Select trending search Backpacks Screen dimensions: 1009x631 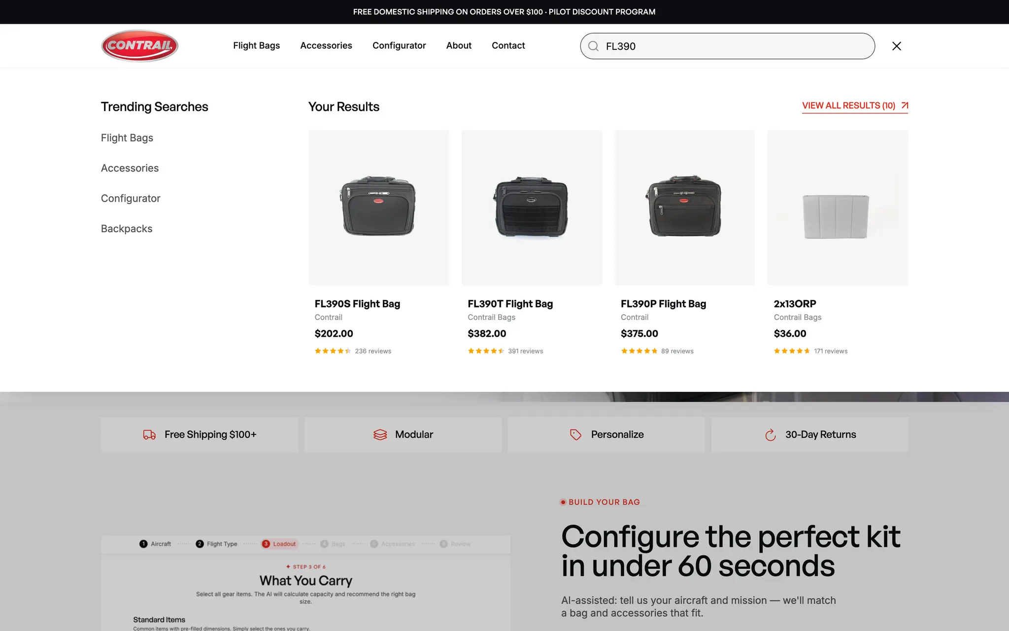(127, 229)
